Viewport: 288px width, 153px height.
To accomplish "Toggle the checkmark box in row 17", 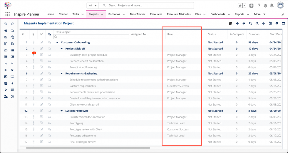I will [x=41, y=142].
